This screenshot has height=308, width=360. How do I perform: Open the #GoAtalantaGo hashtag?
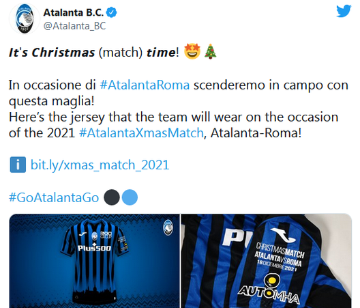pyautogui.click(x=54, y=197)
